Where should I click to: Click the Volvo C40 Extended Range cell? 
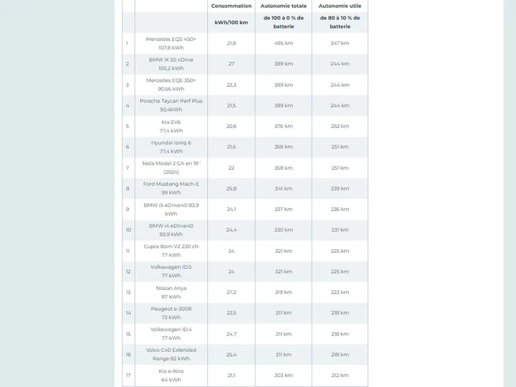(x=171, y=354)
